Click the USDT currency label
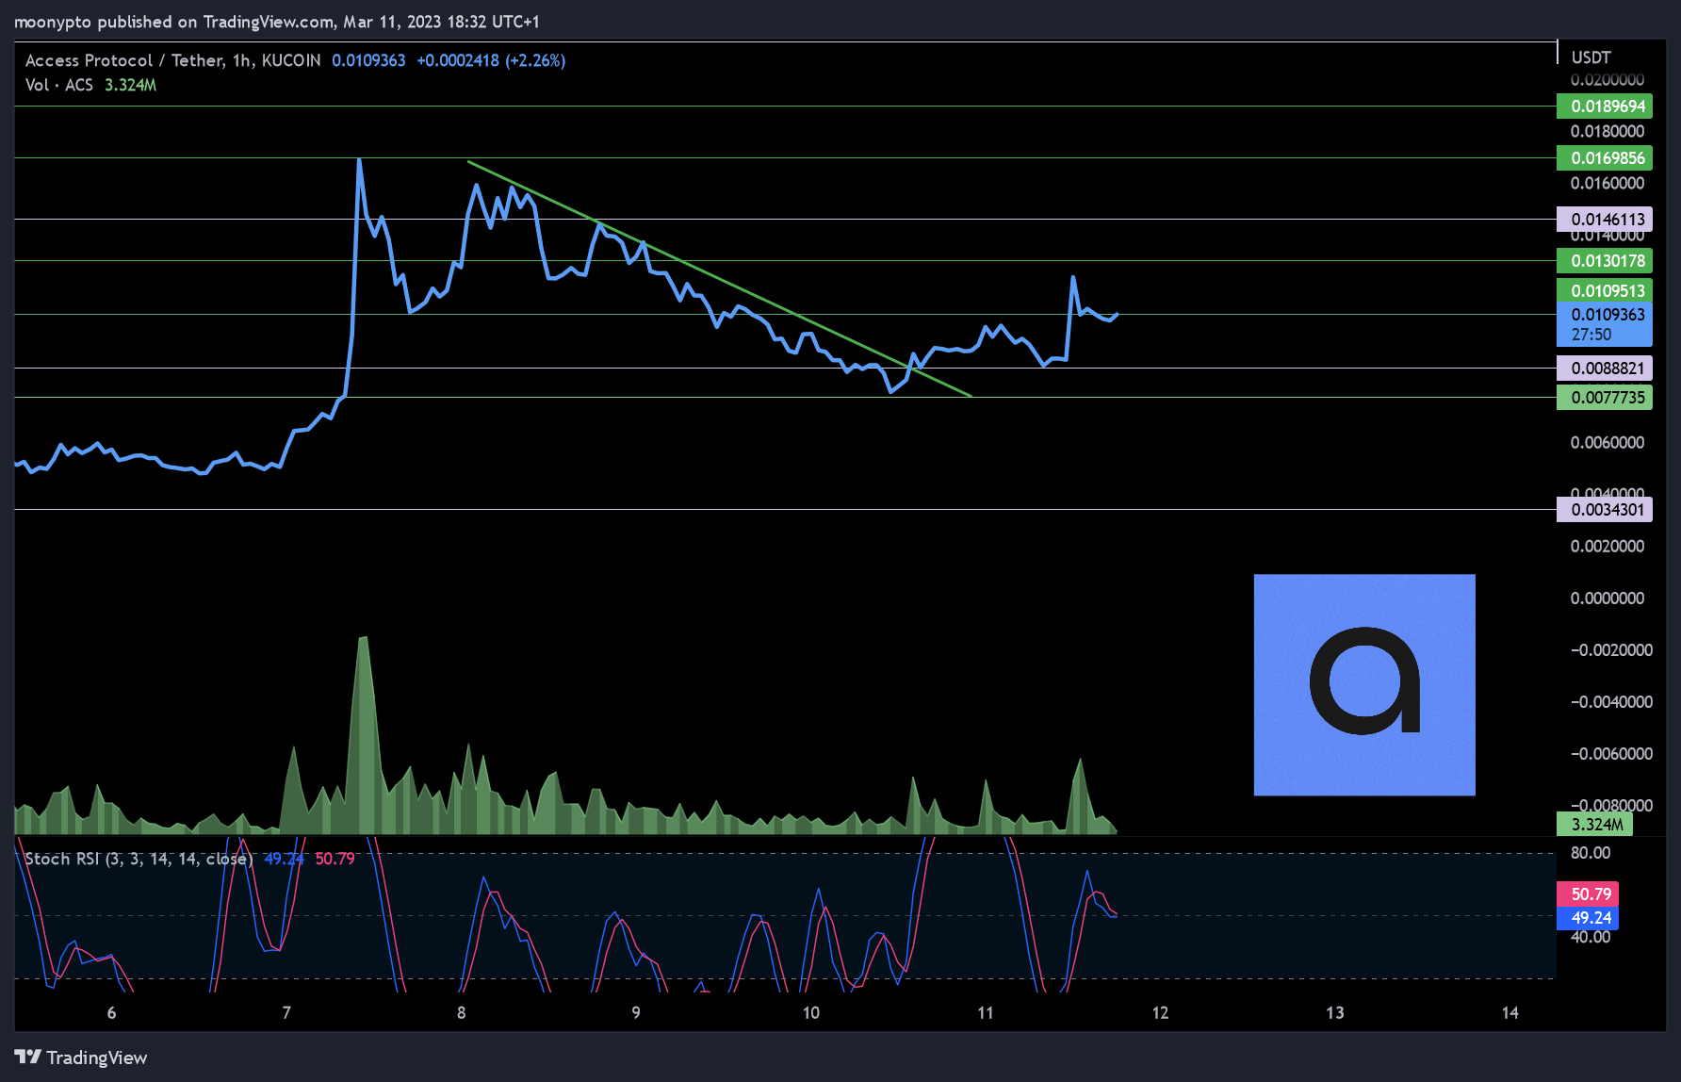 pyautogui.click(x=1591, y=57)
